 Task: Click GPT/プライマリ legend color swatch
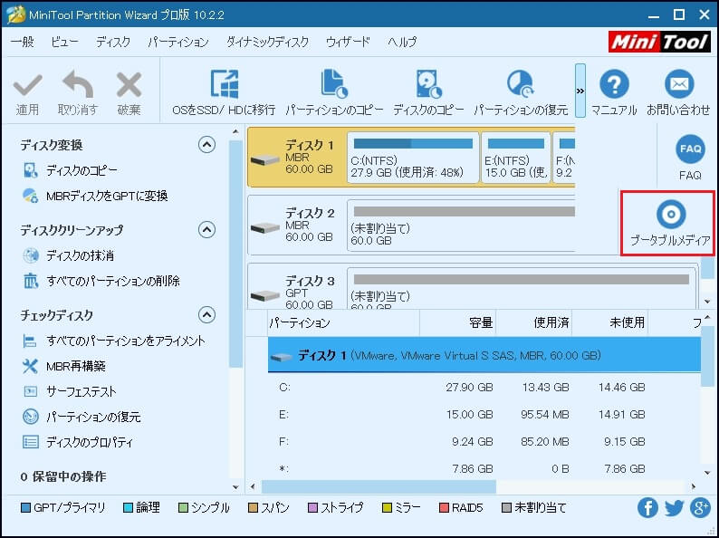[25, 508]
